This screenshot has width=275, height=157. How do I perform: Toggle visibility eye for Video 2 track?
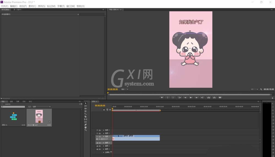97,133
